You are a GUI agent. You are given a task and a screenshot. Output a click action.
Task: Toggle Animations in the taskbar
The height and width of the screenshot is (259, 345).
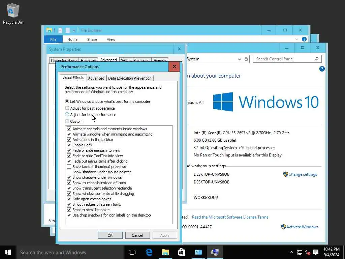[69, 139]
